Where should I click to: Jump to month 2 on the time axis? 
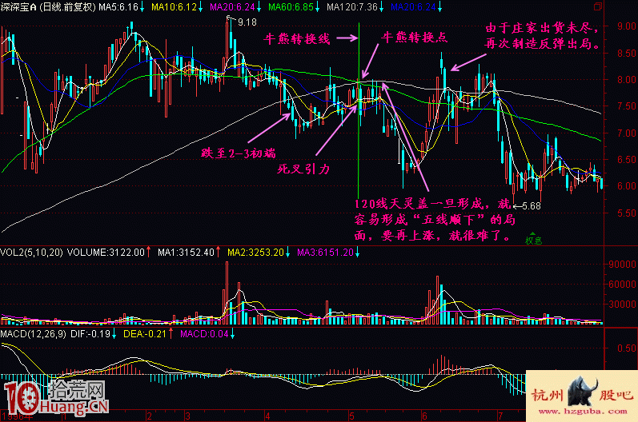click(150, 416)
